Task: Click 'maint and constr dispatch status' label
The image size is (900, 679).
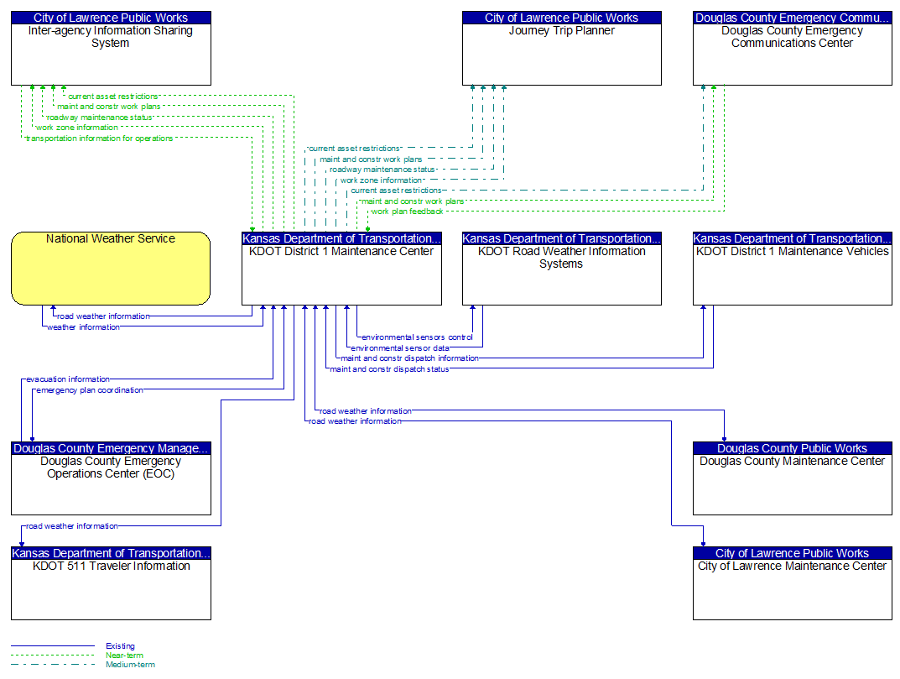Action: click(x=389, y=368)
